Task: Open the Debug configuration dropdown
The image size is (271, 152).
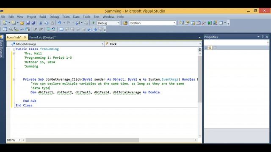Action: (118, 23)
